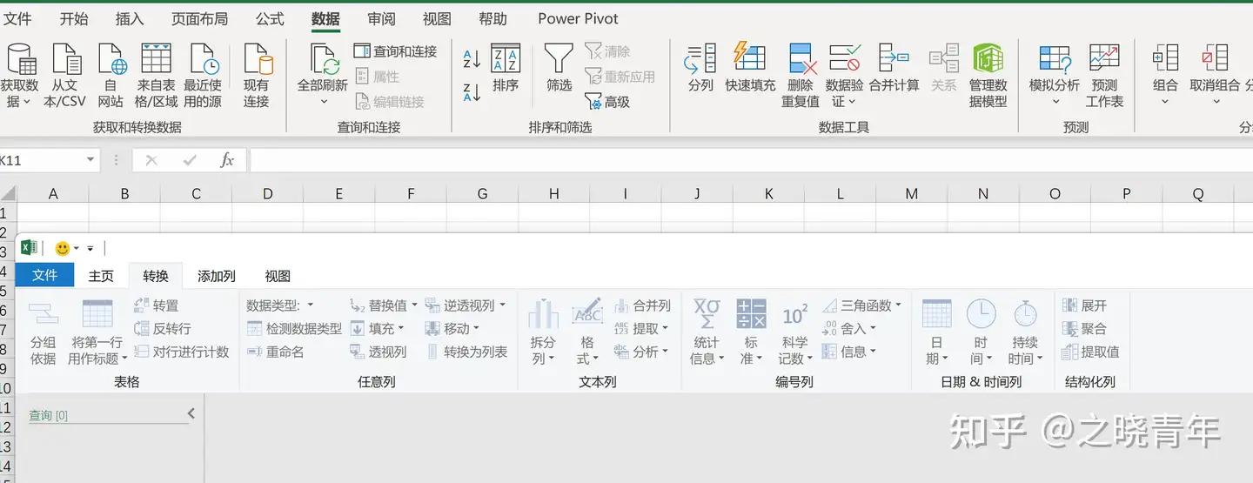The image size is (1253, 483).
Task: Switch to the 开始 ribbon tab
Action: click(74, 18)
